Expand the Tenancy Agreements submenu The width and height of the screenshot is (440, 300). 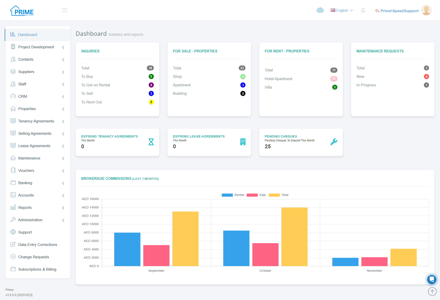(36, 121)
